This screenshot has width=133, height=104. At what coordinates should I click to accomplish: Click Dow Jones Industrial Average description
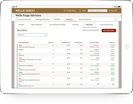tap(27, 47)
